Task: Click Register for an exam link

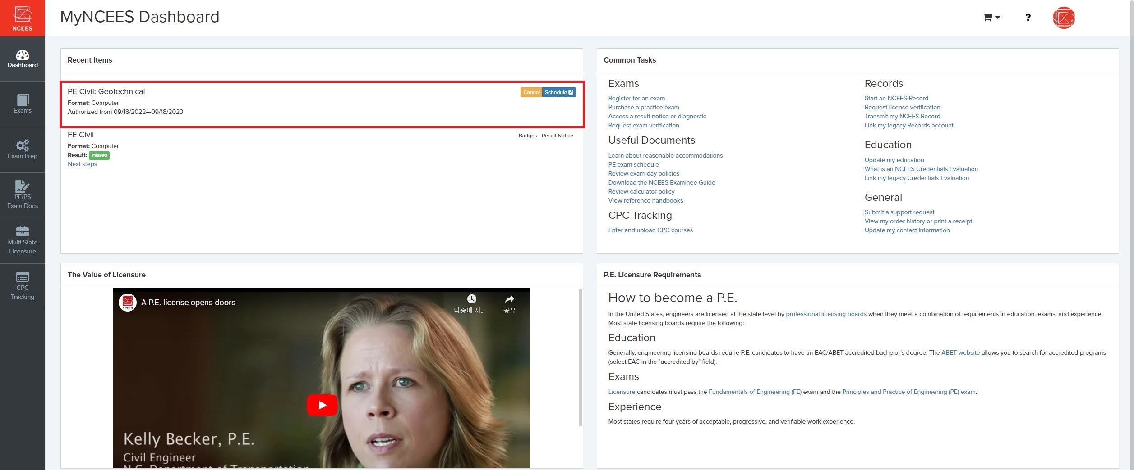Action: (636, 98)
